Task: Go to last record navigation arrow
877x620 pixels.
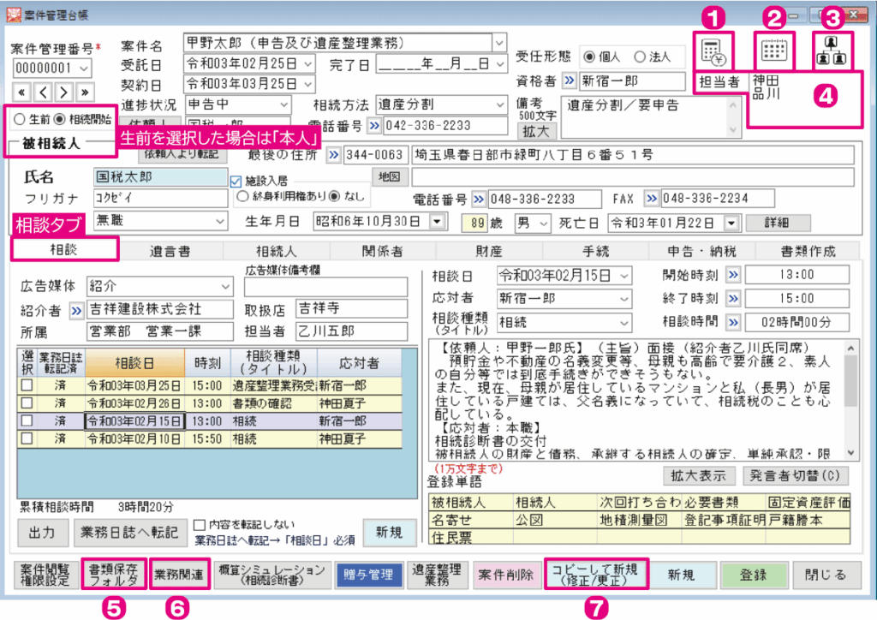Action: (x=84, y=92)
